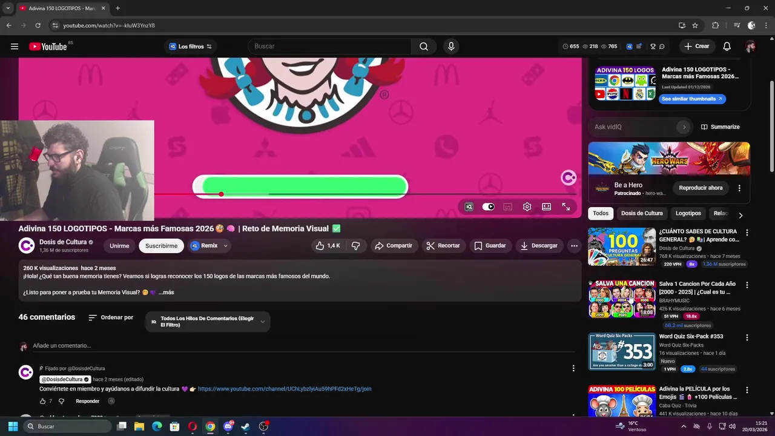The image size is (775, 436).
Task: Dislike the pinned comment
Action: [x=61, y=401]
